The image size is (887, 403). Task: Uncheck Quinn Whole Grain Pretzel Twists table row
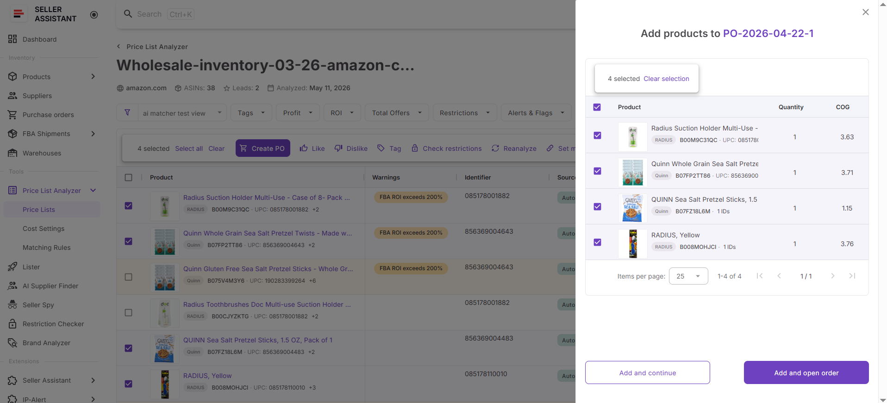[x=129, y=241]
